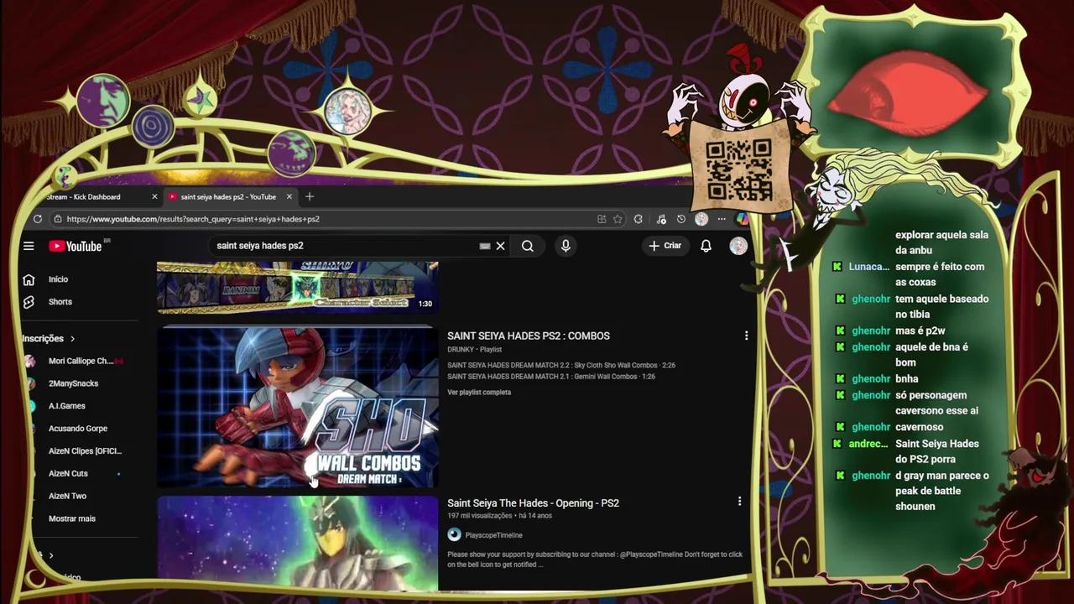Click ghenohr's 'mas é p2w' chat message
This screenshot has height=604, width=1074.
coord(920,331)
